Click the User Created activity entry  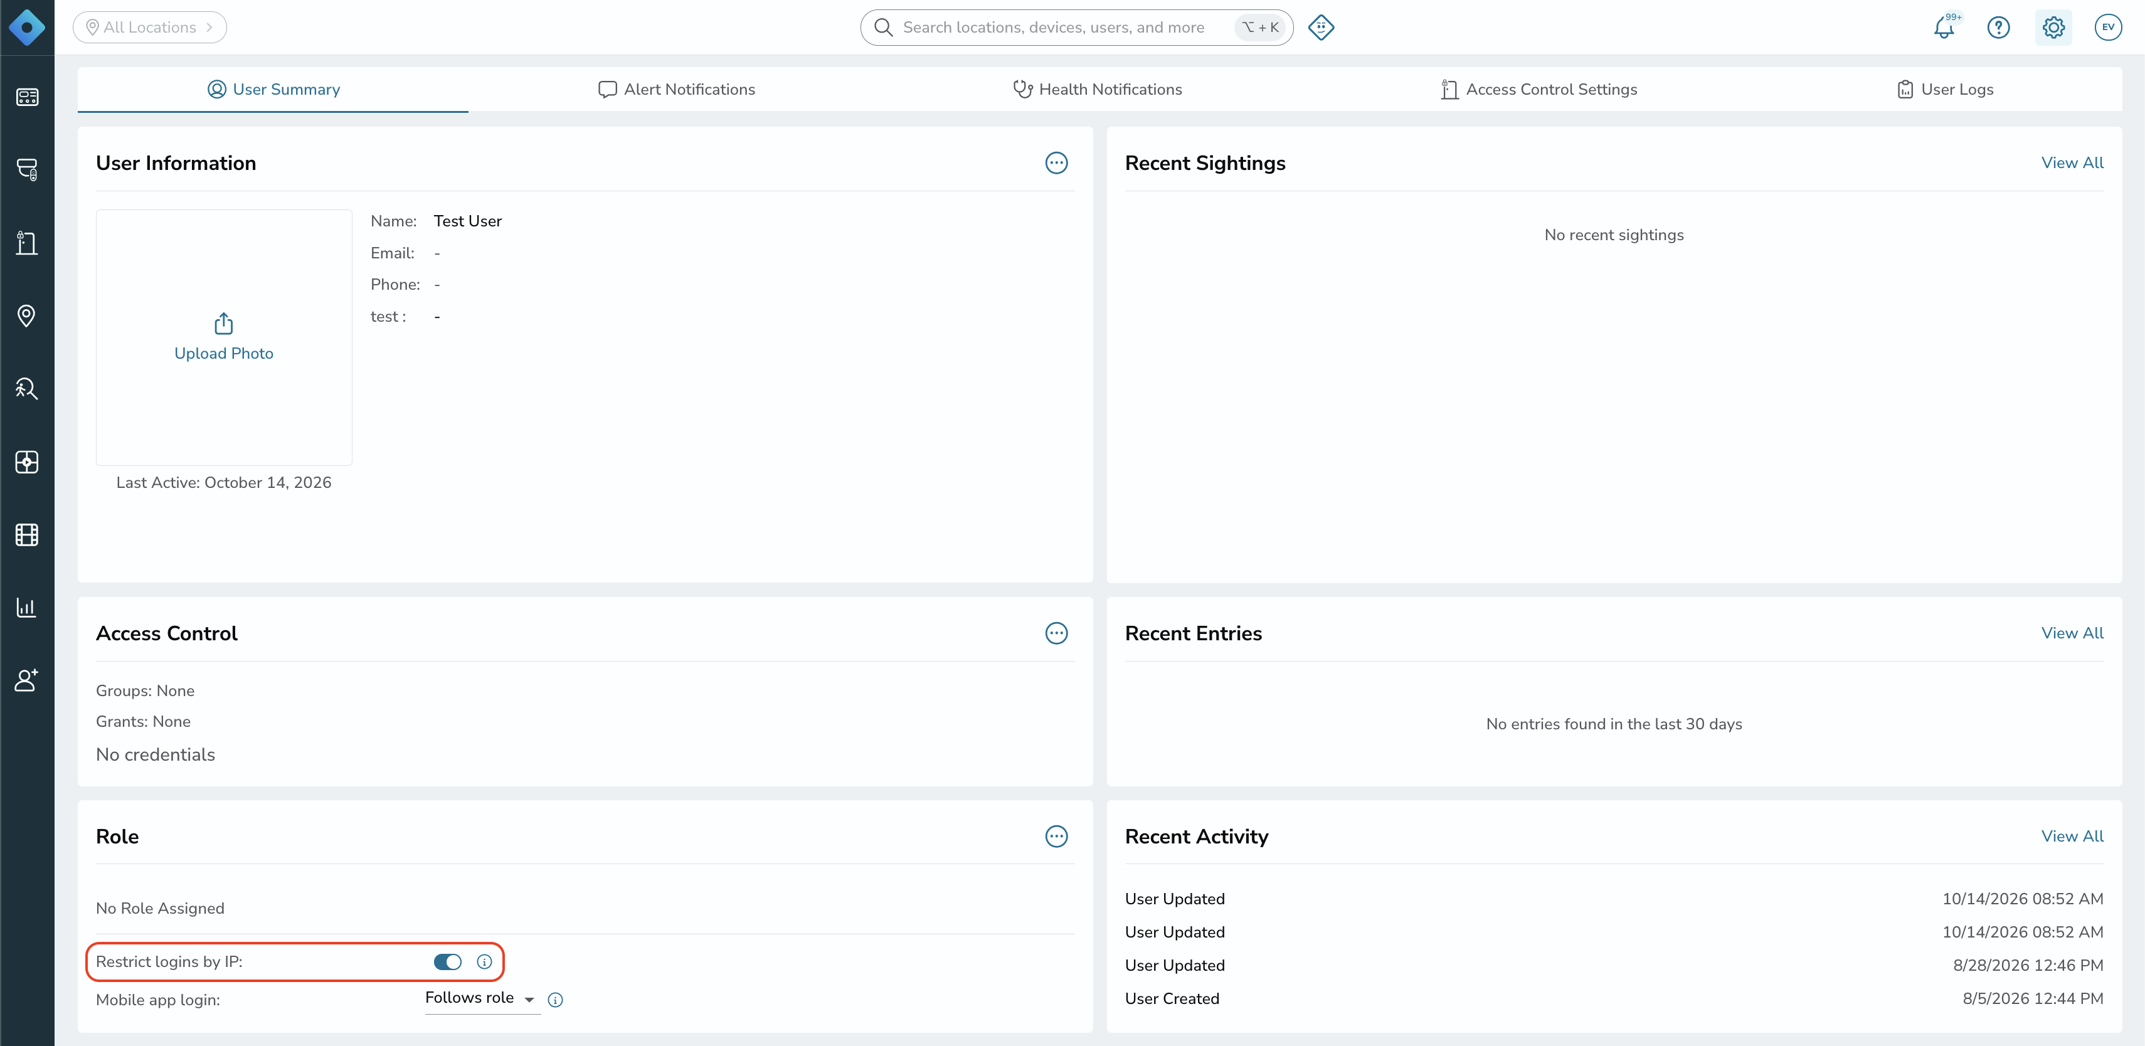point(1172,1000)
